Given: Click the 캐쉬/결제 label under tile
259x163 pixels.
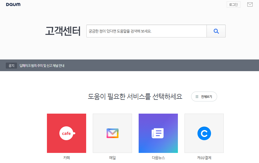Looking at the screenshot, I should point(204,158).
